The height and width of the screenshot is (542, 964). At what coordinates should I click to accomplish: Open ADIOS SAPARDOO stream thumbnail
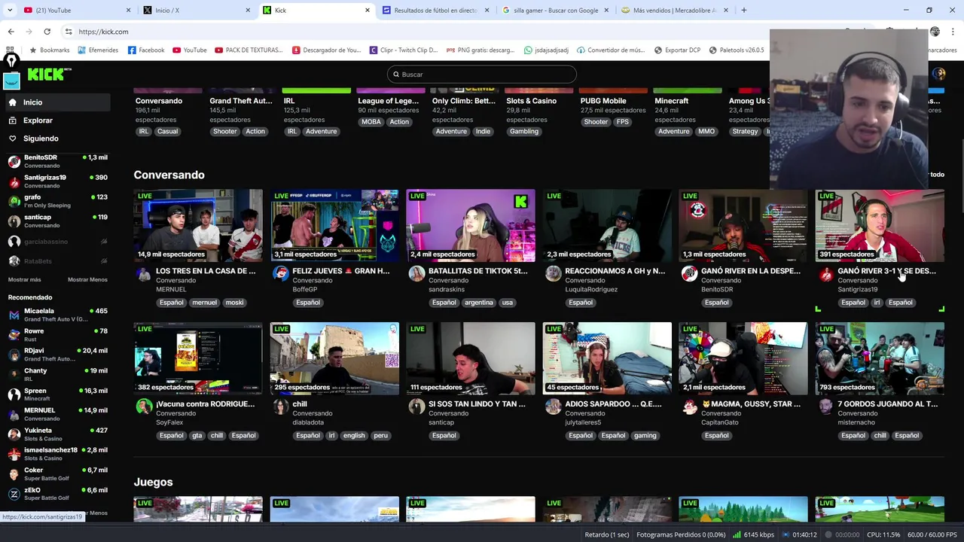(x=607, y=358)
